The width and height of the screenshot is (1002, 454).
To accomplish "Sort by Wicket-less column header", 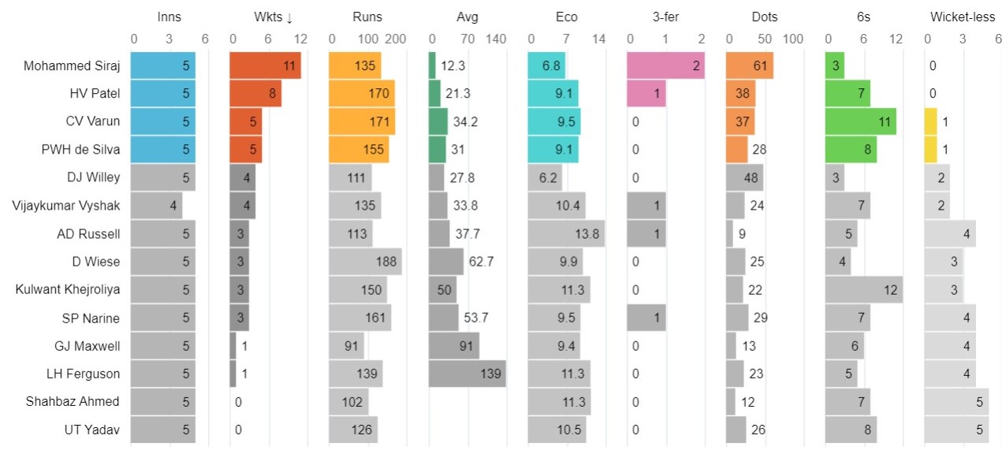I will click(x=963, y=18).
